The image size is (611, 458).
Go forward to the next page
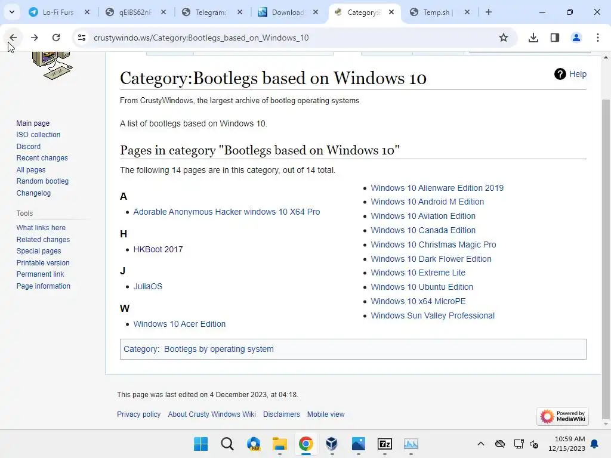tap(34, 38)
